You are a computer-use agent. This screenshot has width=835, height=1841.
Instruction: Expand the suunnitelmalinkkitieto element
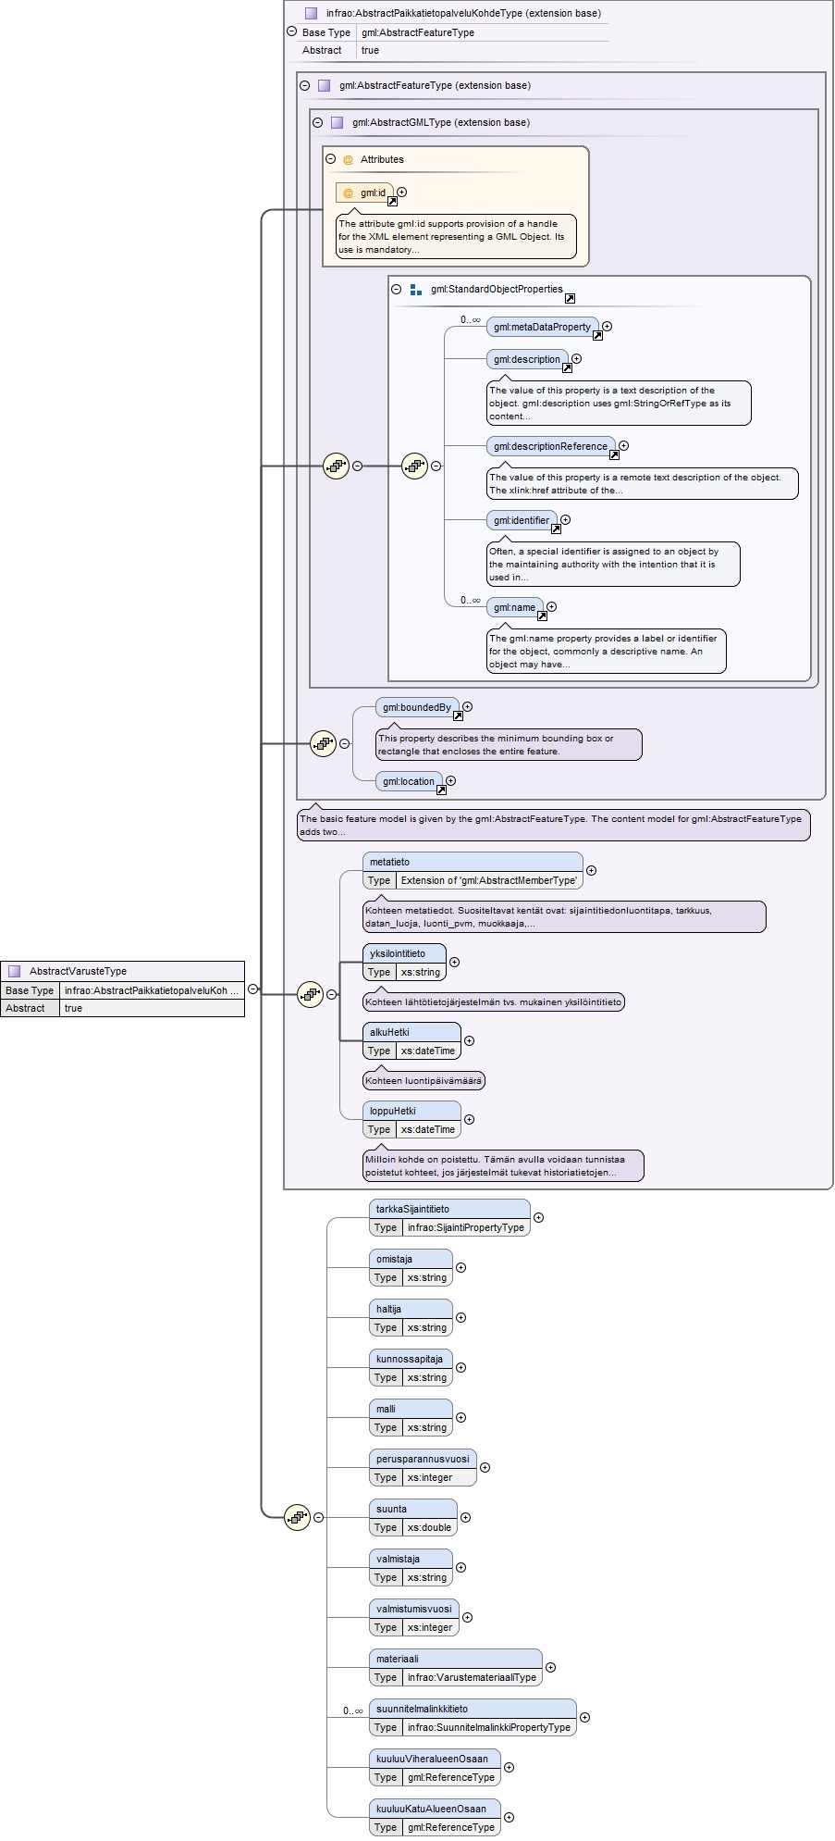pyautogui.click(x=584, y=1717)
